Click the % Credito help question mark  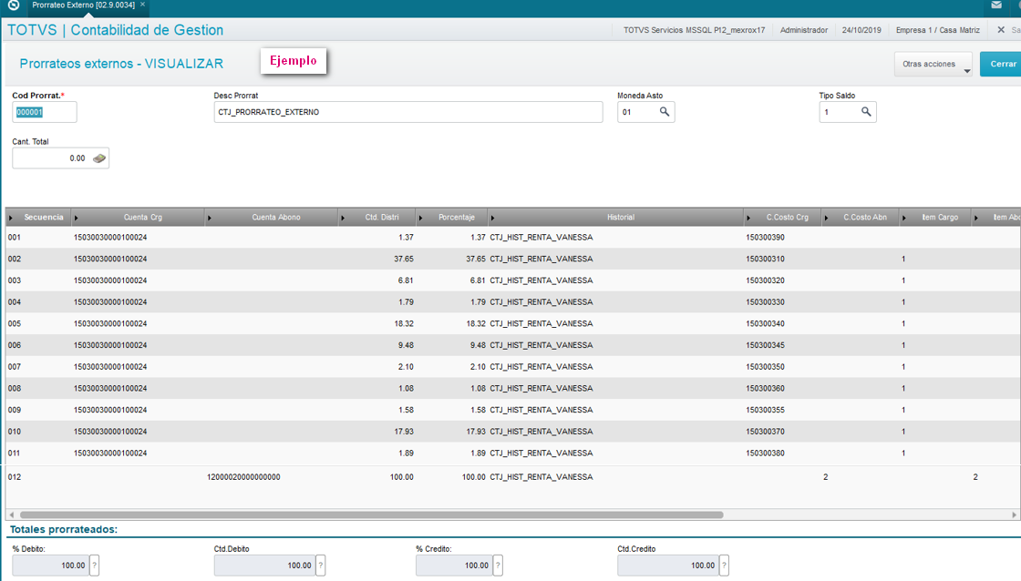click(498, 566)
